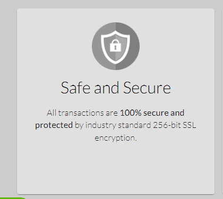Click the word 'Safe' in the heading
223x199 pixels.
(76, 88)
